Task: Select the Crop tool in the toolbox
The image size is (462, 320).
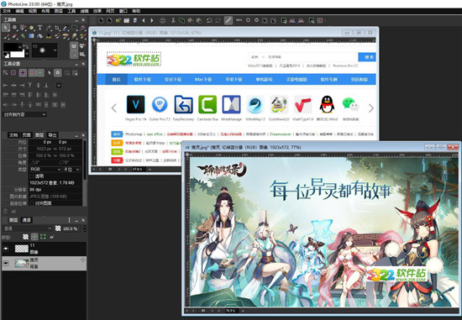Action: pyautogui.click(x=57, y=28)
